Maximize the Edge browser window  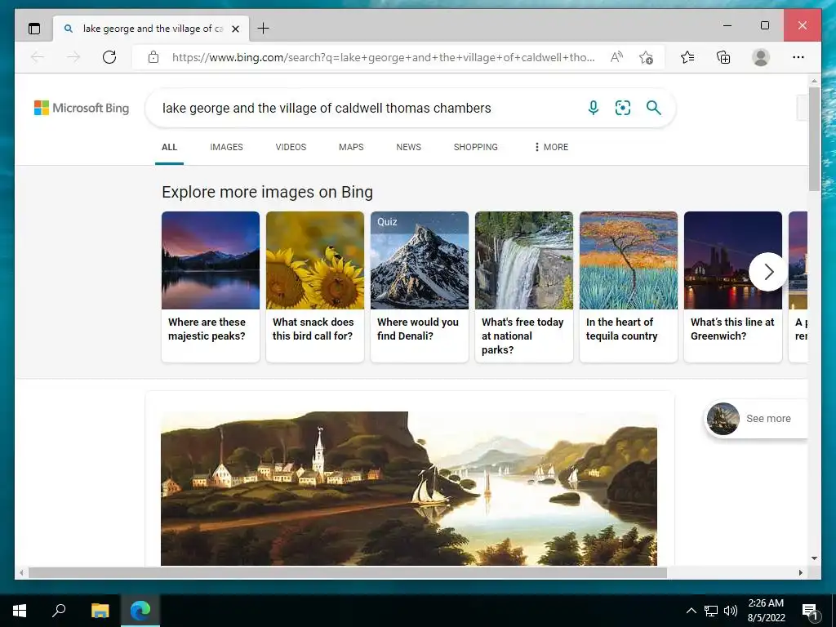pyautogui.click(x=764, y=25)
